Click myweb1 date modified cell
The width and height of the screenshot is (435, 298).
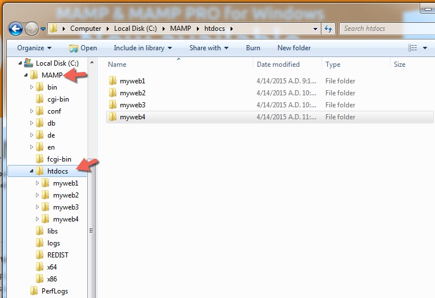(287, 81)
